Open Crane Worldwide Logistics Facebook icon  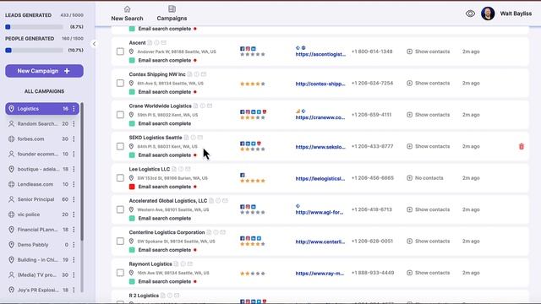pyautogui.click(x=243, y=111)
